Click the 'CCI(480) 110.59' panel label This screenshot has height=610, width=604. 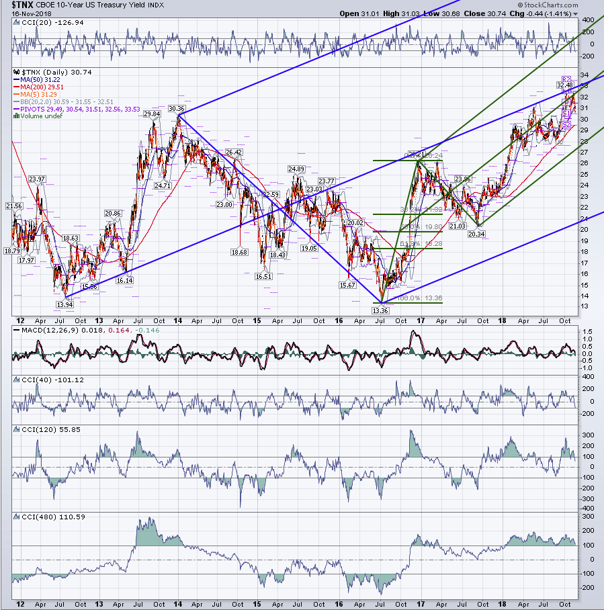click(x=53, y=517)
